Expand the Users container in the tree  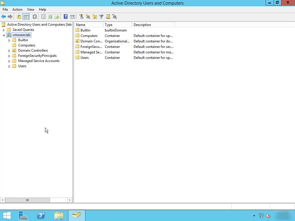(9, 66)
